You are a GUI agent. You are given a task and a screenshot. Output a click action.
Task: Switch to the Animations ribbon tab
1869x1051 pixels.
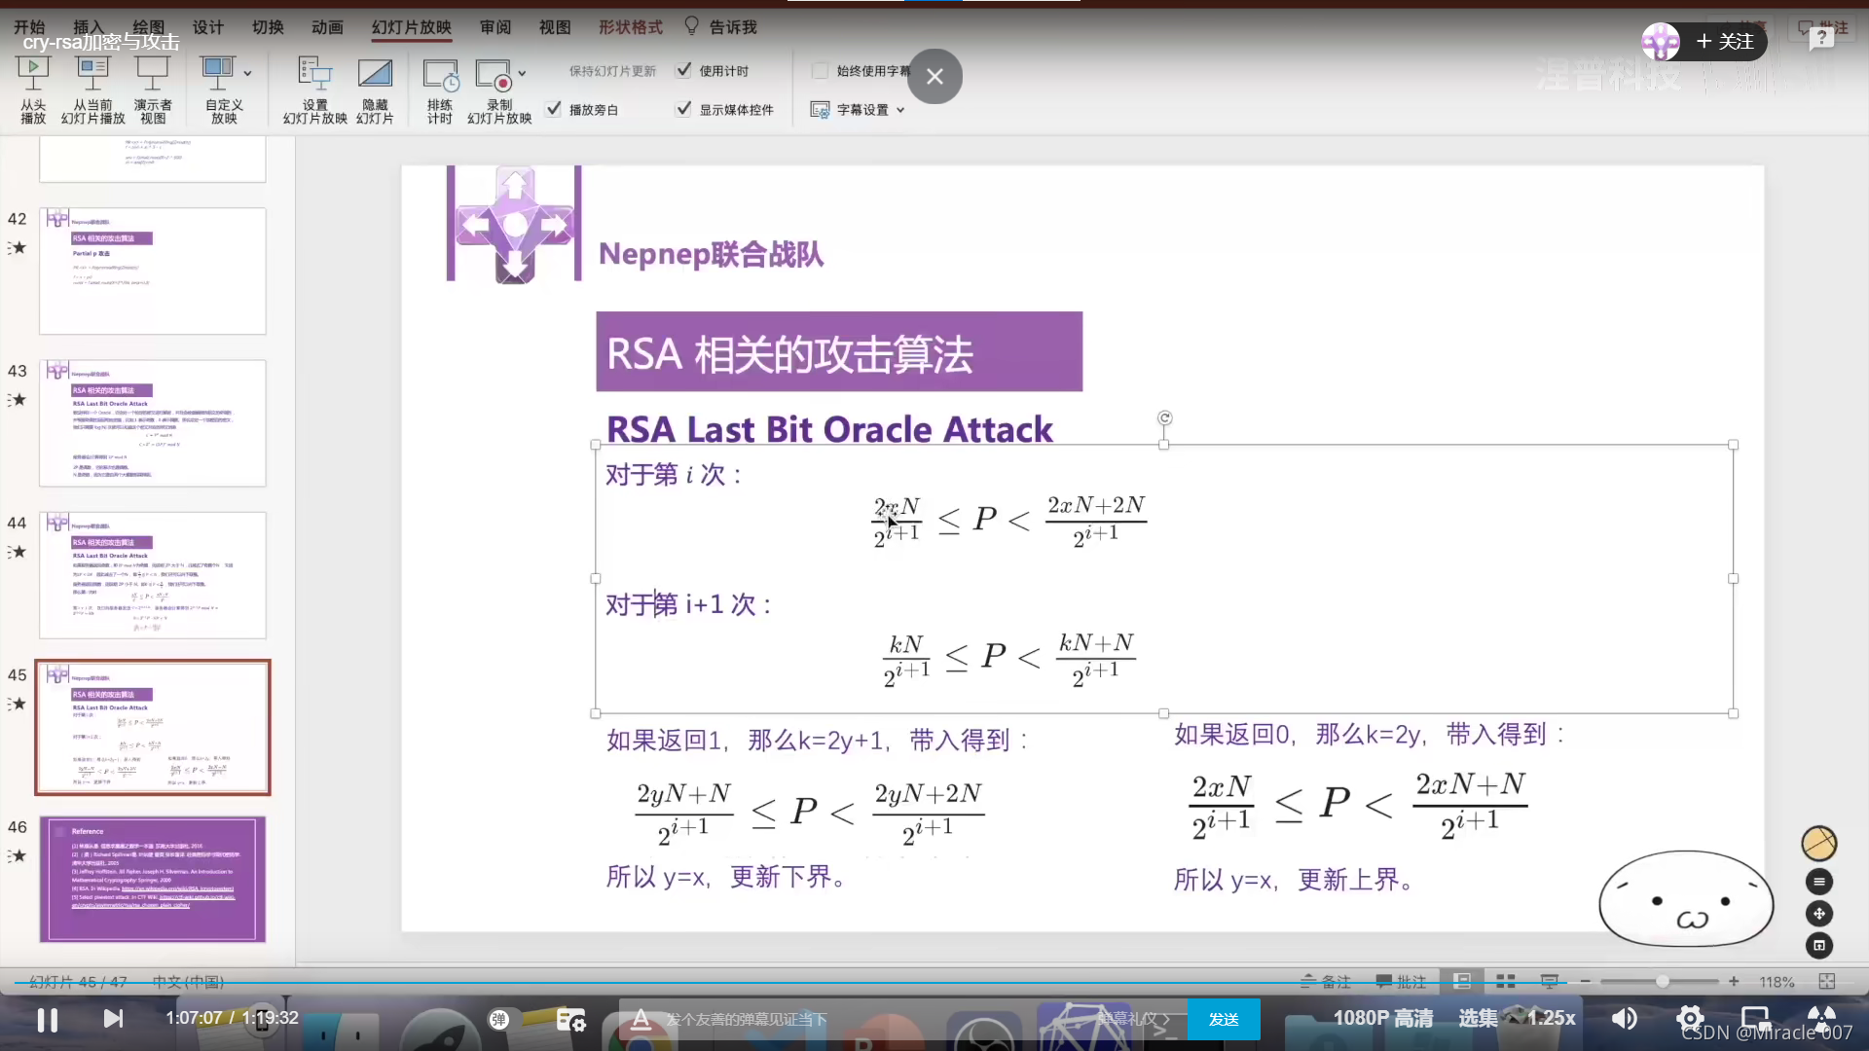tap(327, 27)
